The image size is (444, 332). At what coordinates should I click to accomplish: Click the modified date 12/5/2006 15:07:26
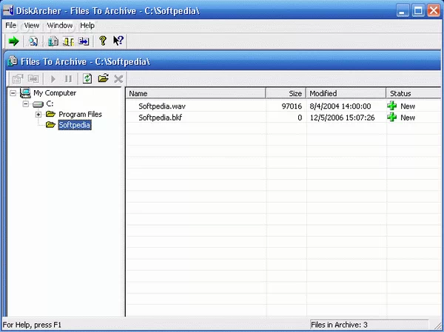342,118
